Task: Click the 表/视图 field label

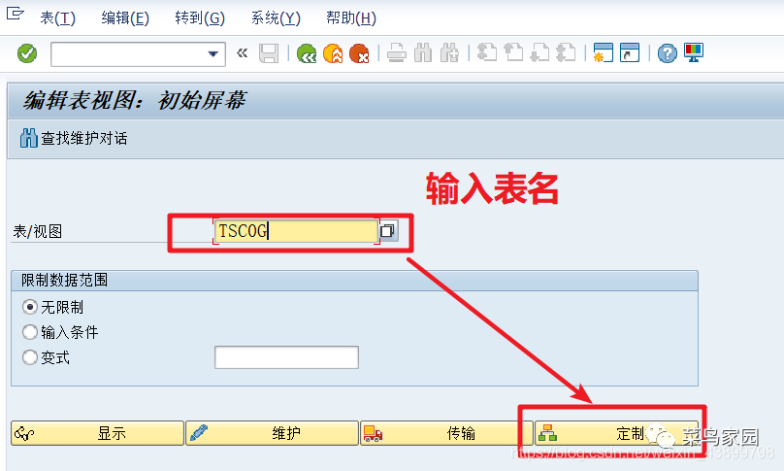Action: click(38, 231)
